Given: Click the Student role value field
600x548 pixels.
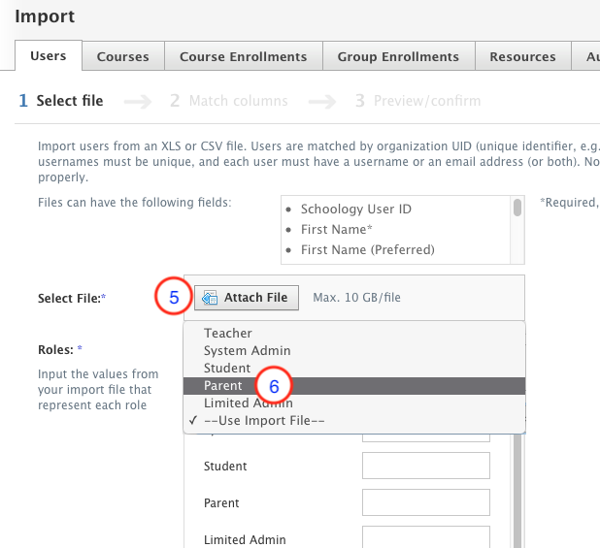Looking at the screenshot, I should (425, 467).
